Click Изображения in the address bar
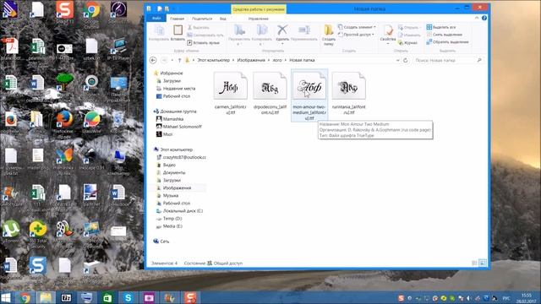Viewport: 541px width, 304px height. [251, 60]
